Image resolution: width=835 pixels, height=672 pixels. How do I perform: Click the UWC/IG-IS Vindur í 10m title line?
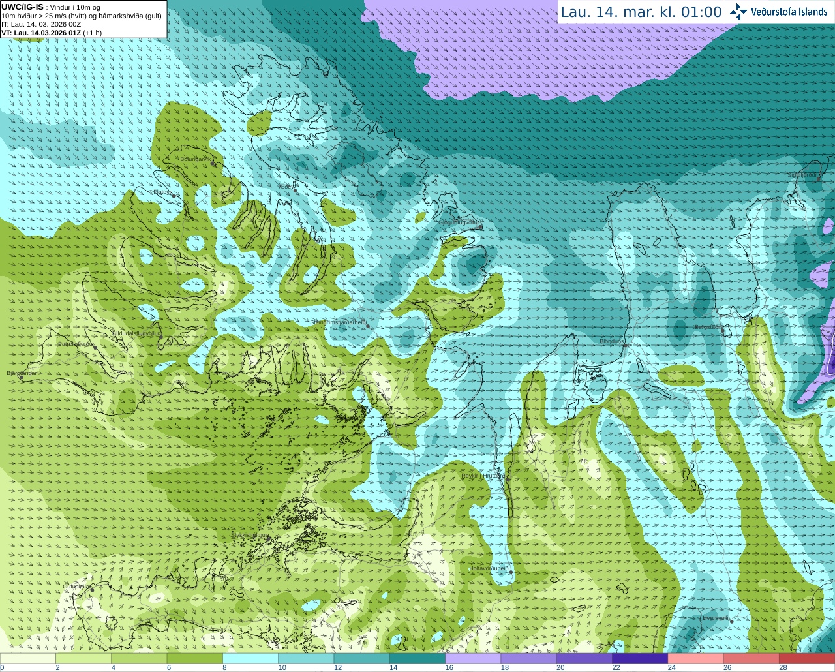(50, 7)
